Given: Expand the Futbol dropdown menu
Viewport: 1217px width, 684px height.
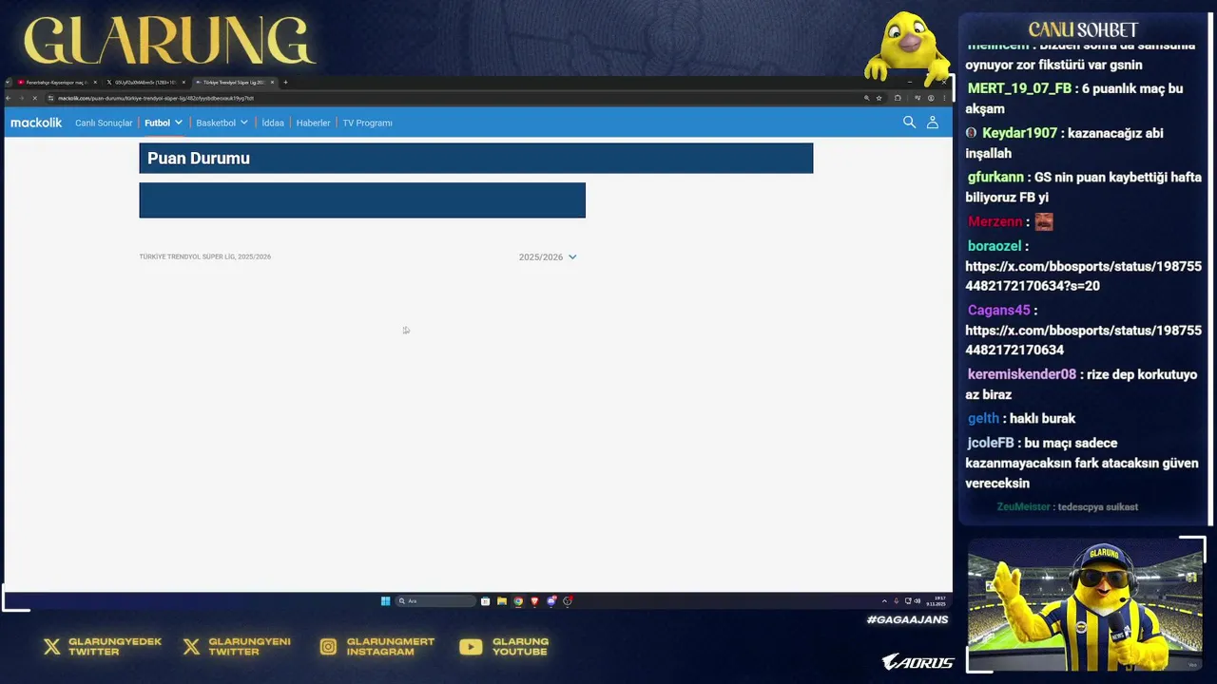Looking at the screenshot, I should 164,123.
